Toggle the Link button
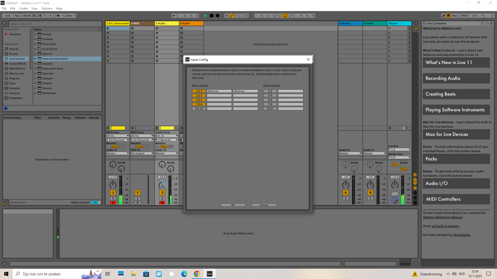This screenshot has height=279, width=497. (x=7, y=15)
